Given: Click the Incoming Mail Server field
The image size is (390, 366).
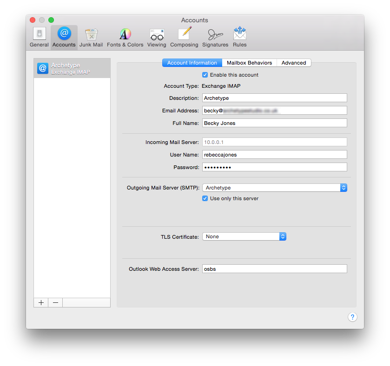Looking at the screenshot, I should (x=275, y=142).
